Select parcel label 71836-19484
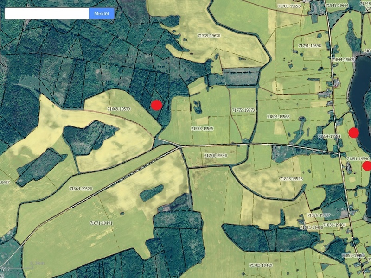Screen dimensions: 371x278 click(334, 225)
